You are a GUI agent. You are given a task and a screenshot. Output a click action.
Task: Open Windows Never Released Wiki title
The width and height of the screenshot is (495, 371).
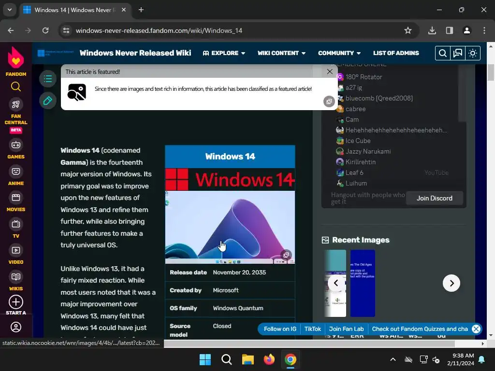[135, 53]
